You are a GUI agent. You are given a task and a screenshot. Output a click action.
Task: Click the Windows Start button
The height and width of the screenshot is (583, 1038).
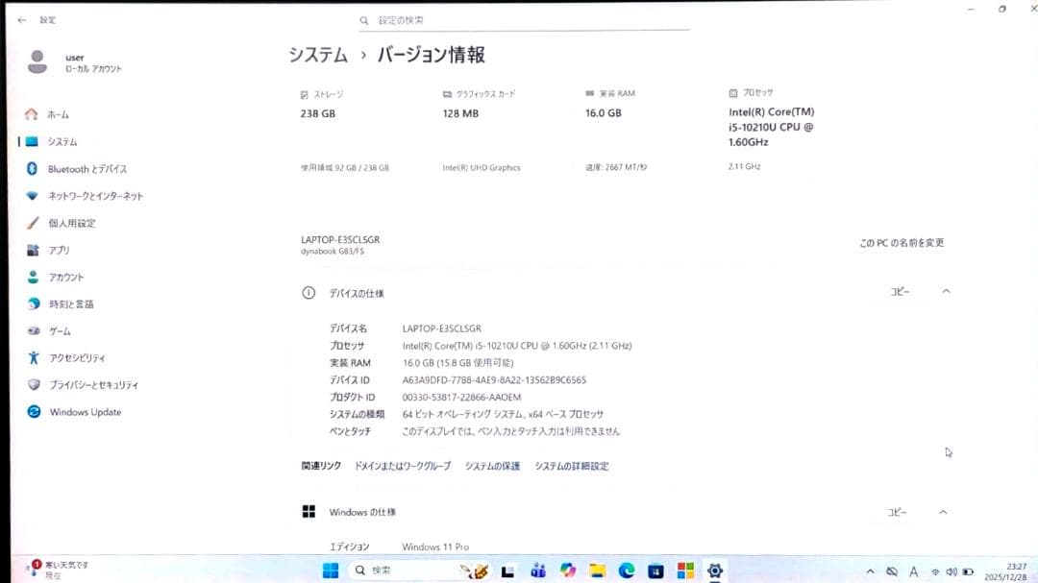pyautogui.click(x=331, y=571)
